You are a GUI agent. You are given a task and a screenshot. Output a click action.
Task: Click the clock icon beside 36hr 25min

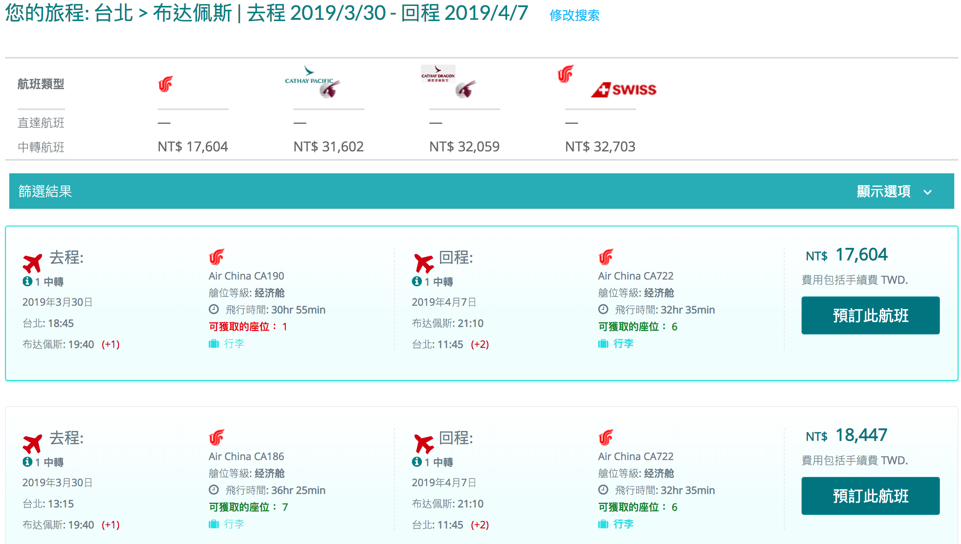(x=214, y=490)
